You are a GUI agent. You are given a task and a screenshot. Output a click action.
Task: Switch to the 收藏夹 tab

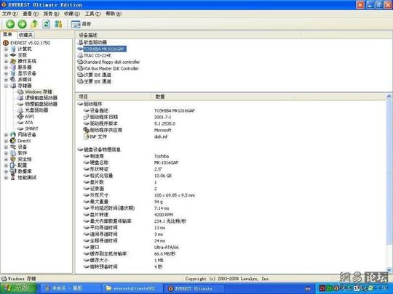tap(25, 35)
